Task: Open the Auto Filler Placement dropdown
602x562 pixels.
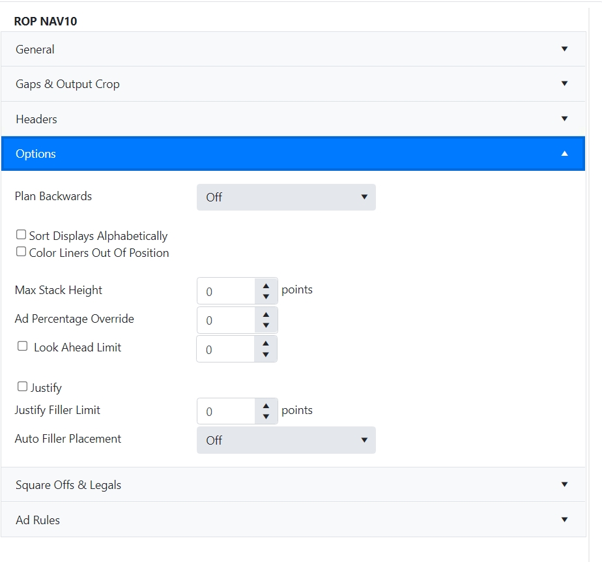Action: tap(286, 440)
